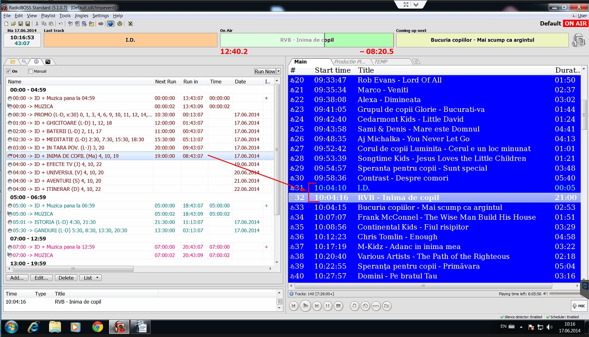Toggle the repeat track button
Viewport: 589px width, 337px height.
[355, 306]
